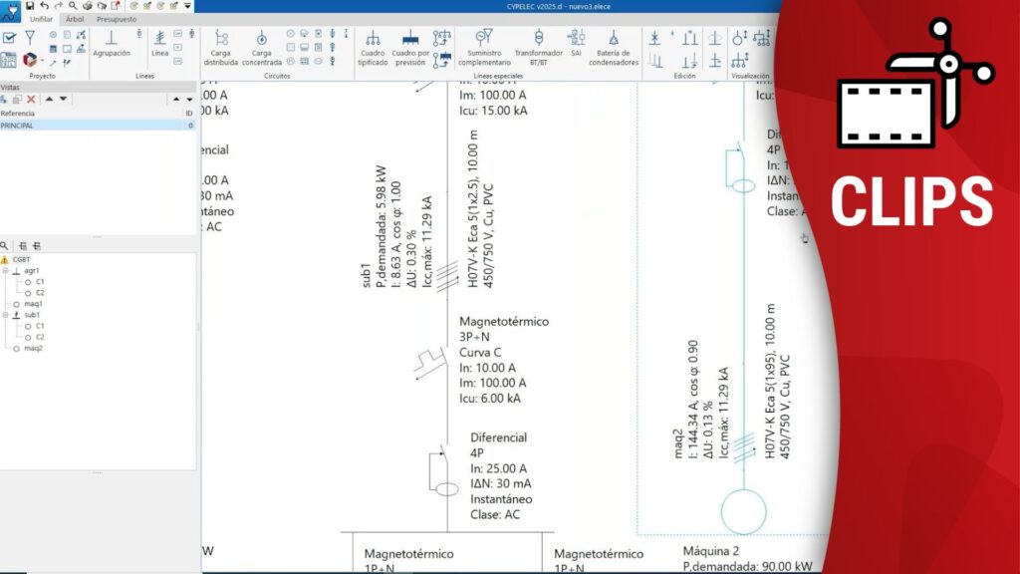Insert a Carga concentrada circuit
The image size is (1020, 574).
[x=261, y=46]
